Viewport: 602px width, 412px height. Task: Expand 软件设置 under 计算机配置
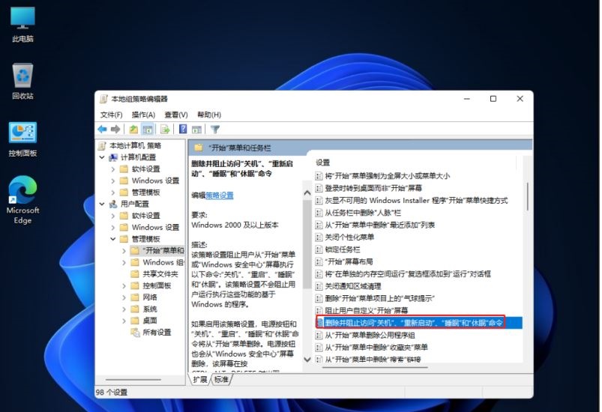(113, 169)
